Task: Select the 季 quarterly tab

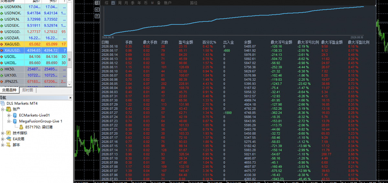Action: pyautogui.click(x=133, y=3)
